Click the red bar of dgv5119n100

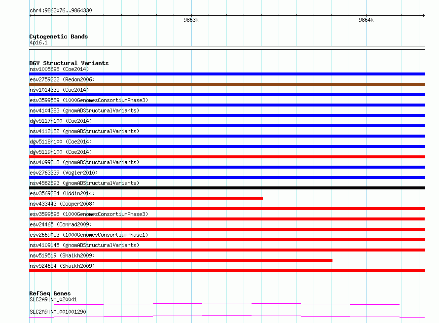227,157
